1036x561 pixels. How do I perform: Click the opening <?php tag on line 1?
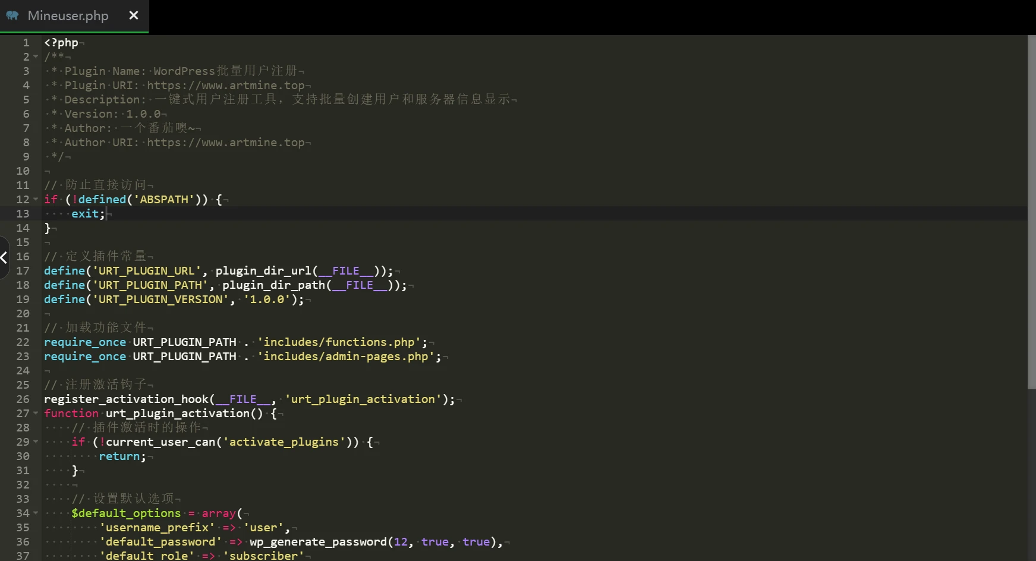pyautogui.click(x=61, y=43)
